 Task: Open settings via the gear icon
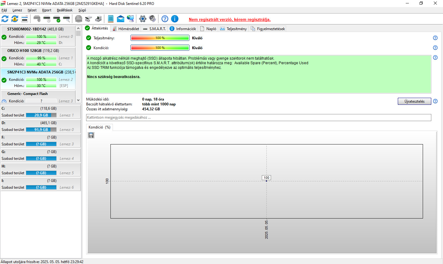point(143,19)
